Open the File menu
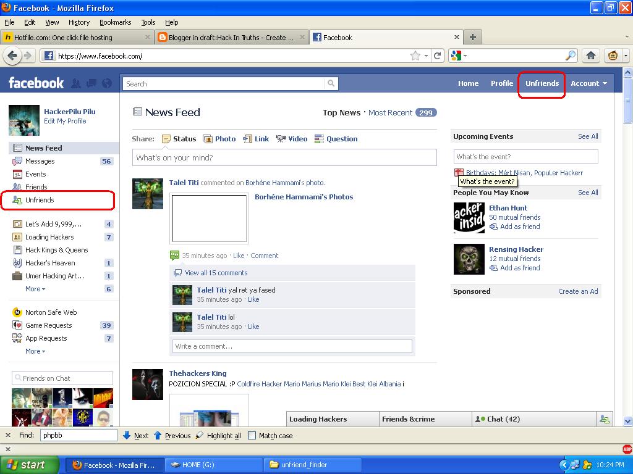This screenshot has height=474, width=633. click(9, 22)
